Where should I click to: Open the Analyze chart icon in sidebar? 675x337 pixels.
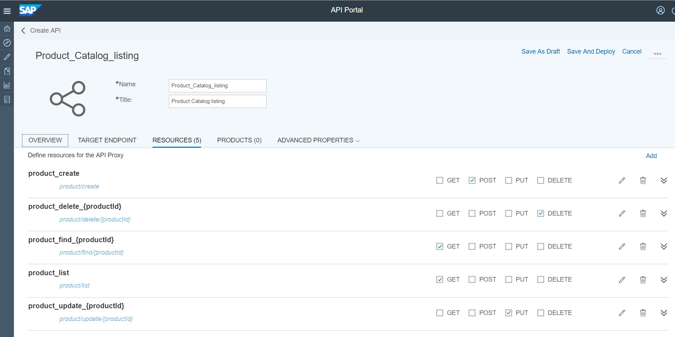7,85
